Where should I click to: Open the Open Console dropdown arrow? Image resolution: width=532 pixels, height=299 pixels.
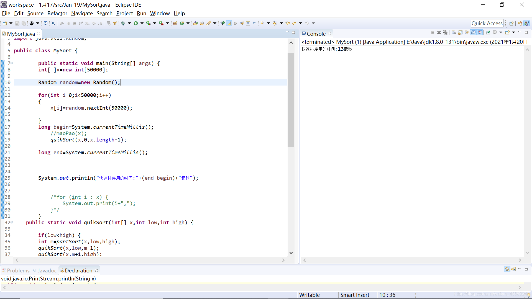point(513,33)
